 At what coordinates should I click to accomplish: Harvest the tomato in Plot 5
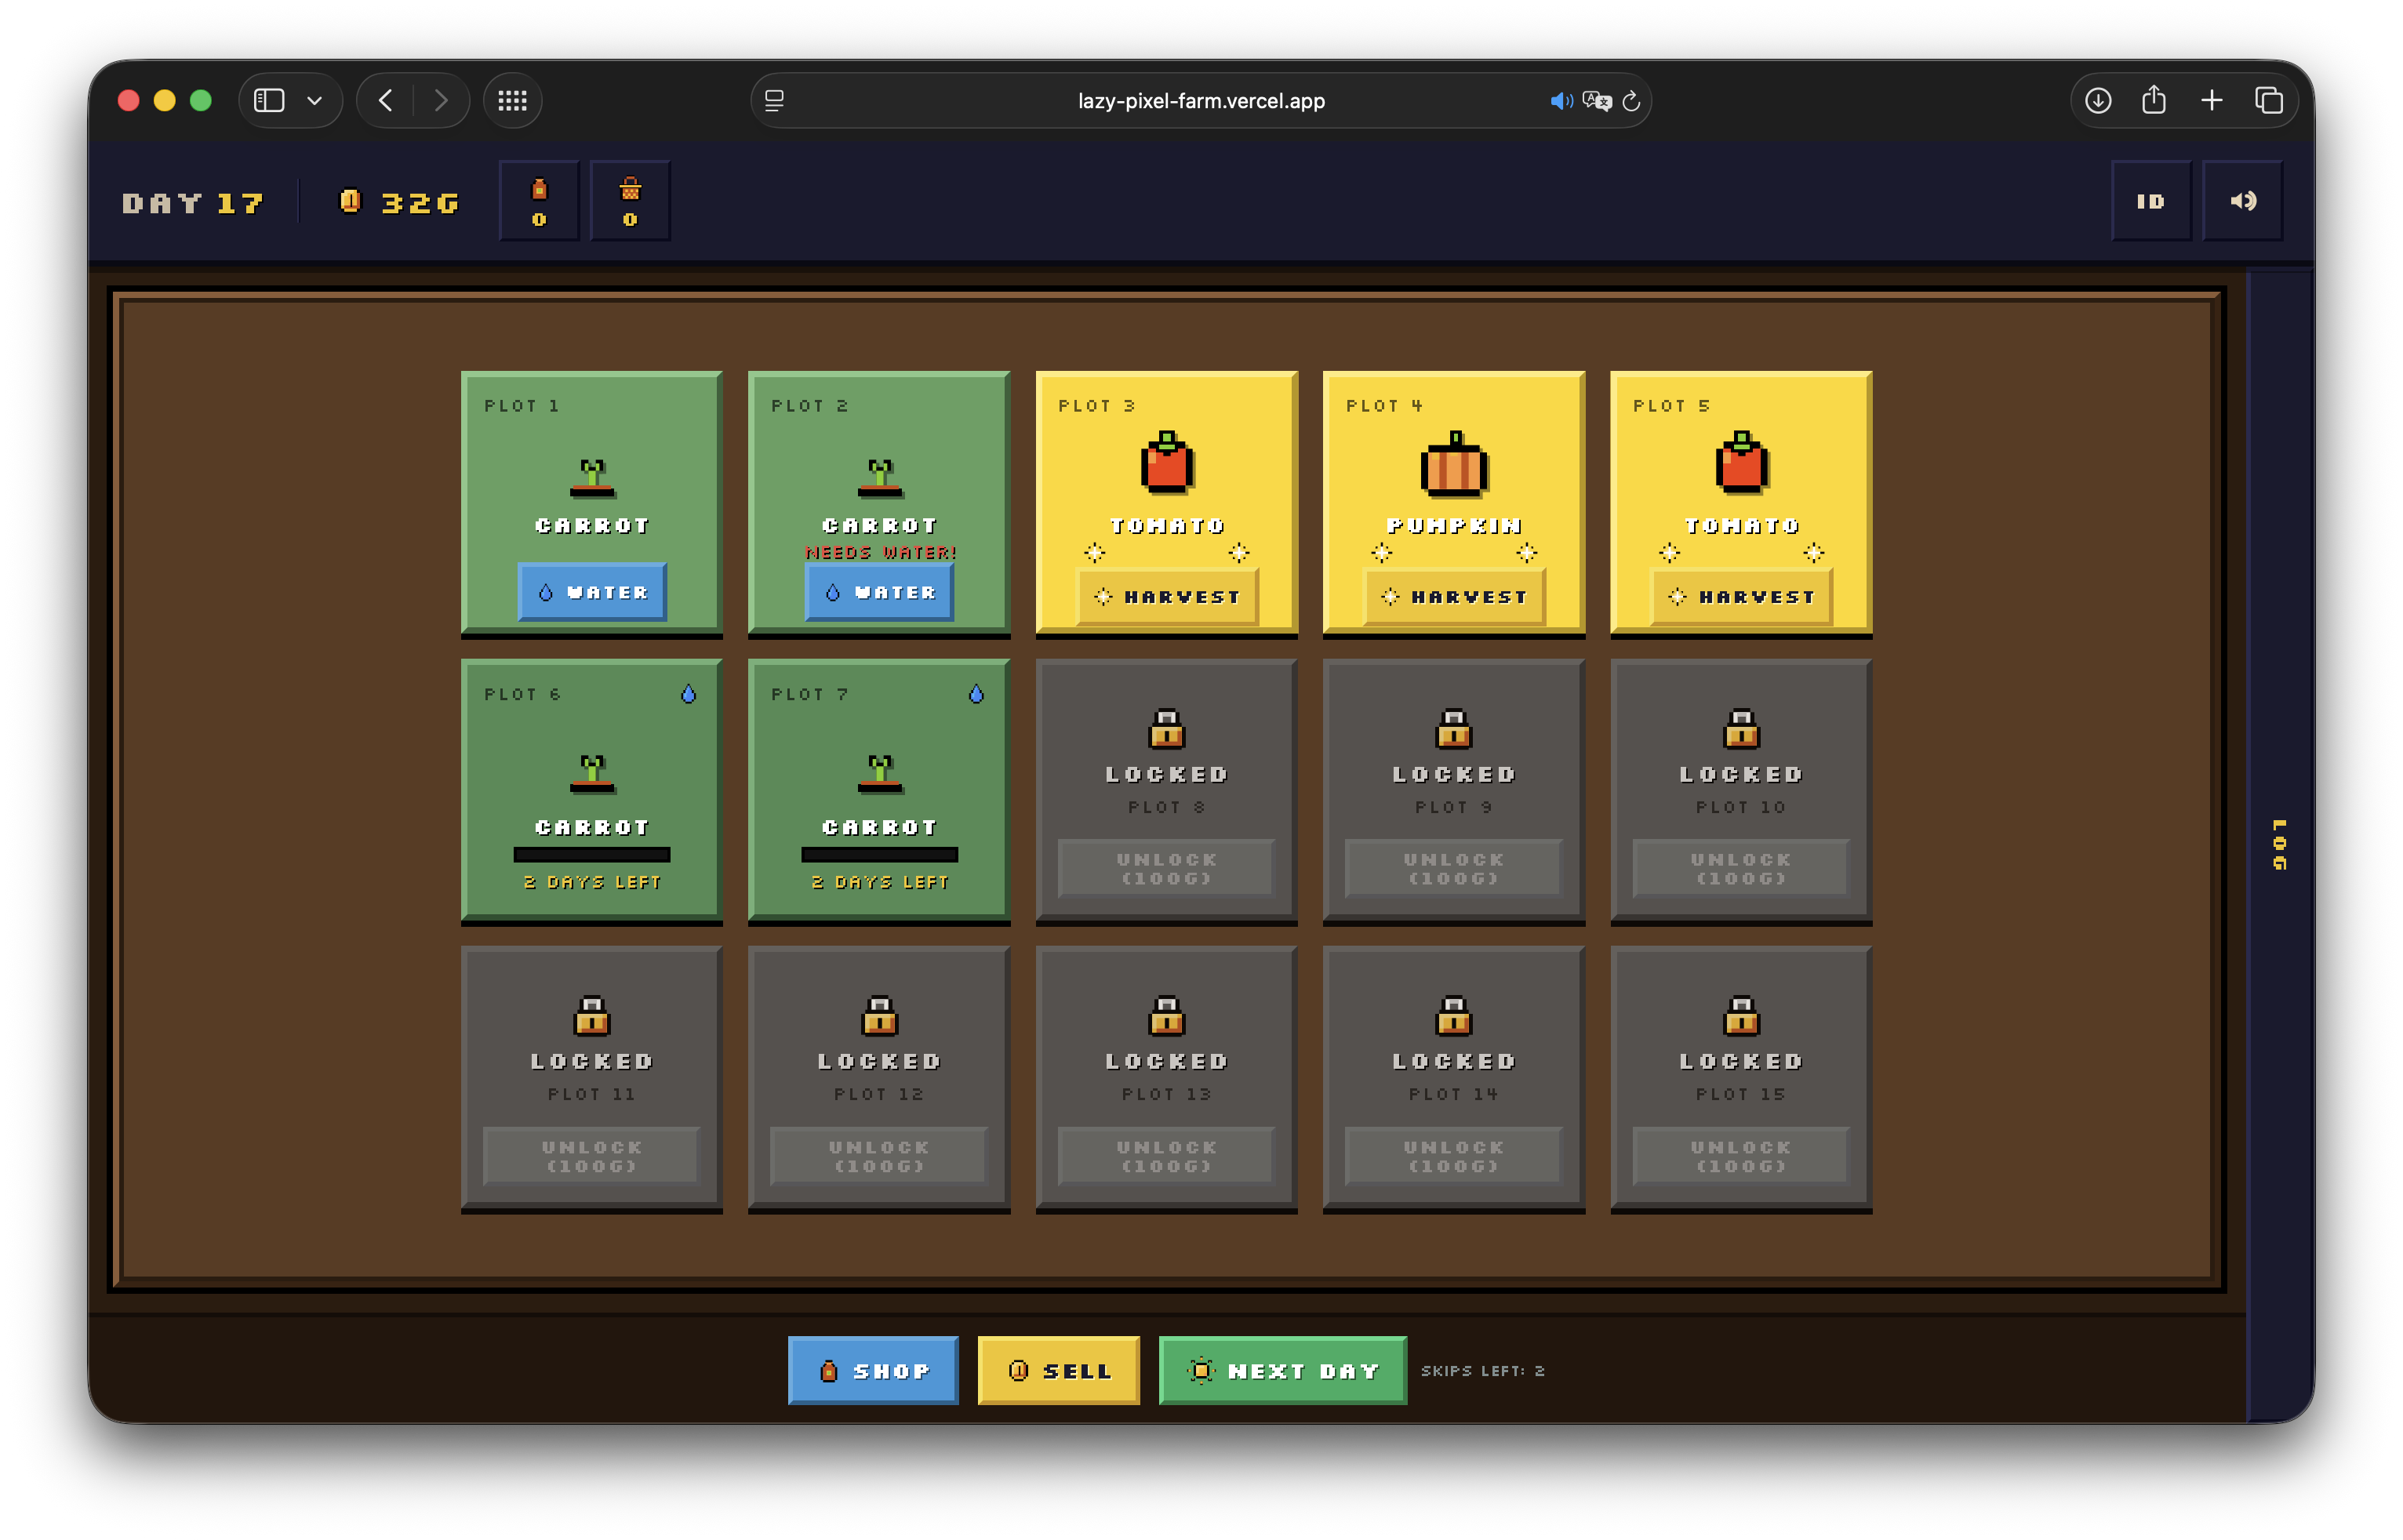(1741, 597)
